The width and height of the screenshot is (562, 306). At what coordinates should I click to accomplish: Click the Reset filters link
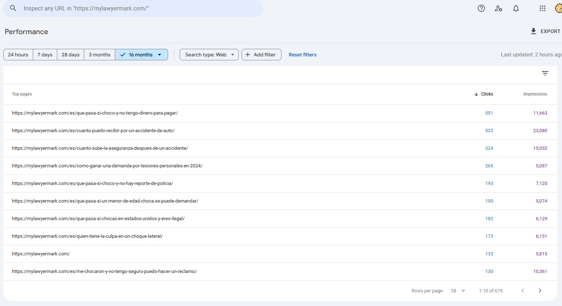click(302, 55)
